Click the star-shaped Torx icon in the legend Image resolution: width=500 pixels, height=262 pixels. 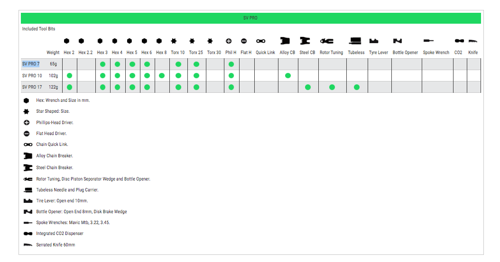(x=27, y=111)
